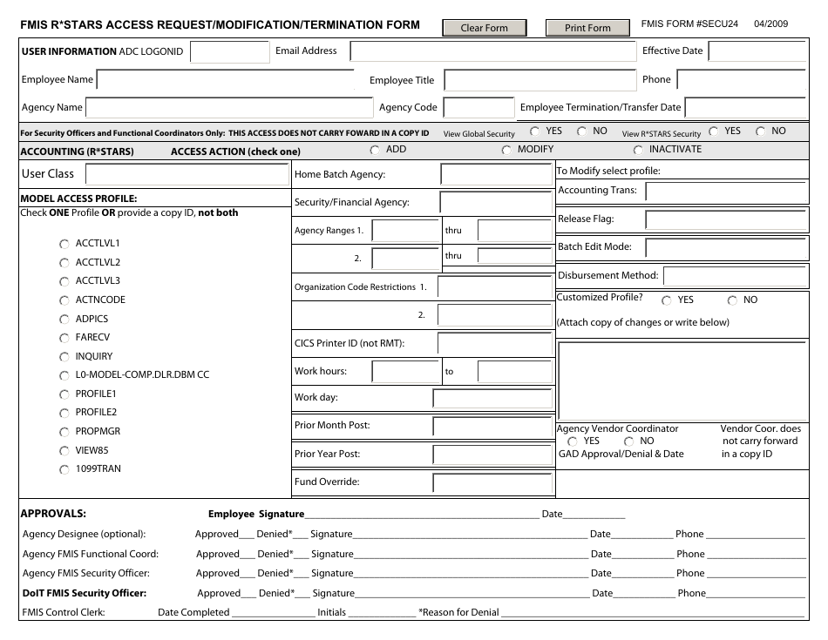Choose NO for Agency Vendor Coordinator
The height and width of the screenshot is (640, 828).
click(x=628, y=441)
